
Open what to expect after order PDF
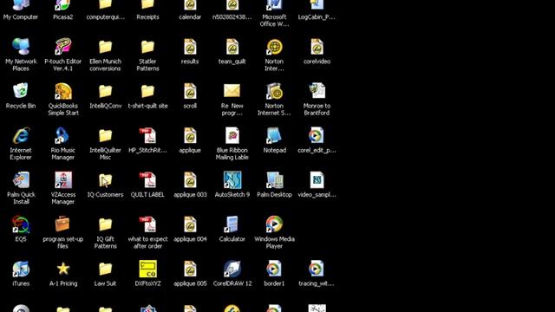click(148, 224)
